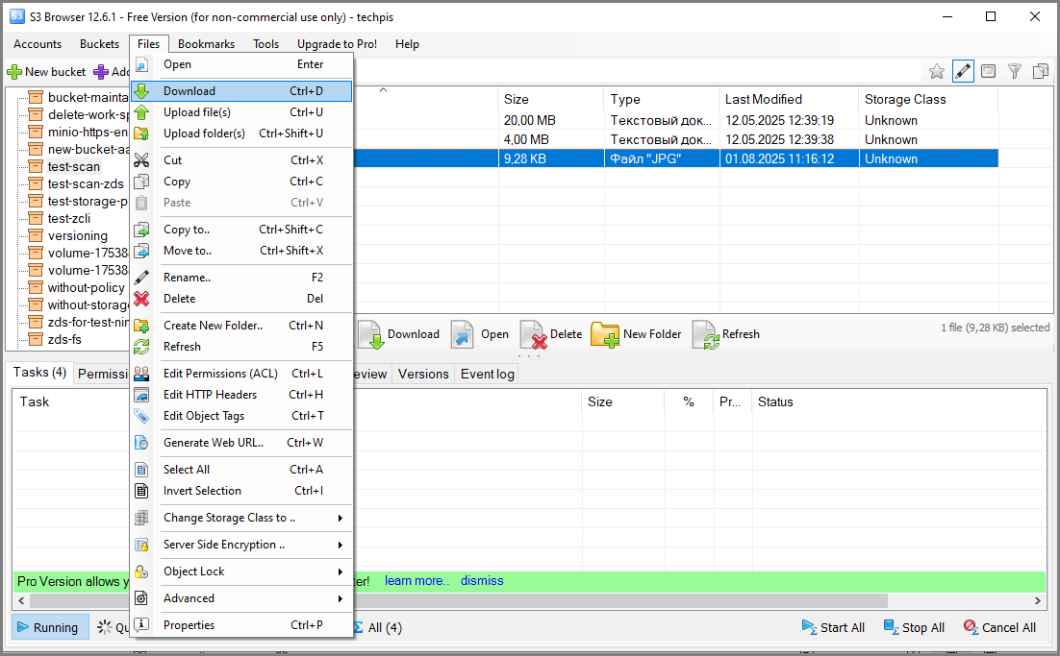Click Upgrade to Pro! menu item
Screen dimensions: 1060x656
337,44
